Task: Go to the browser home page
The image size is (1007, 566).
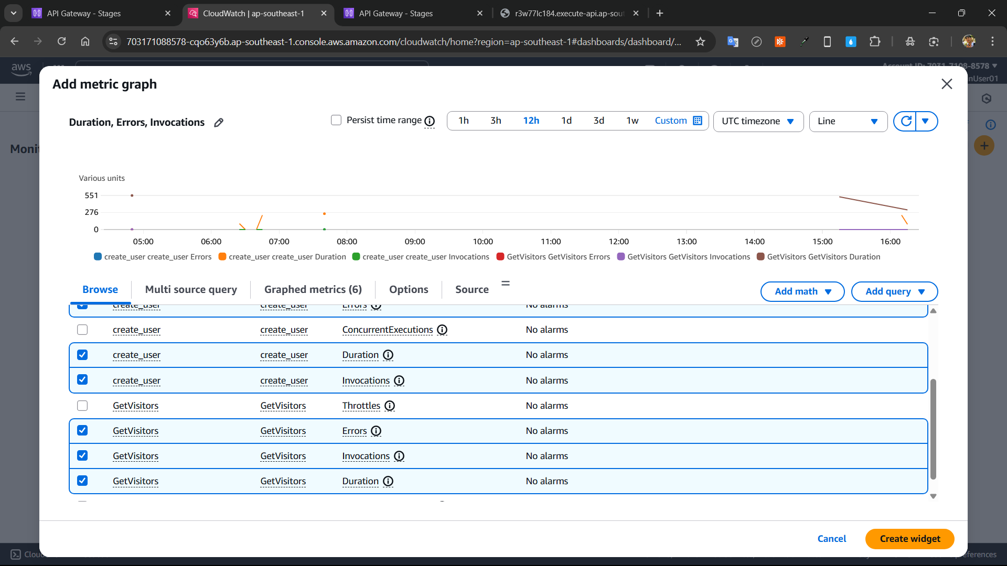Action: (x=85, y=41)
